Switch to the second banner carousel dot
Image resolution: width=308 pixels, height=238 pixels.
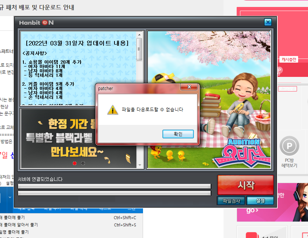pos(83,163)
